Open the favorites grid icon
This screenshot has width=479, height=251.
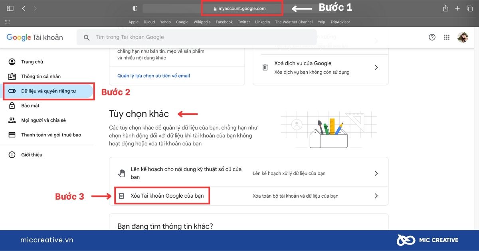click(8, 22)
